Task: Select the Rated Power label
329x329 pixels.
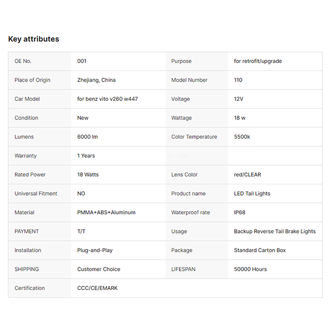Action: coord(30,174)
